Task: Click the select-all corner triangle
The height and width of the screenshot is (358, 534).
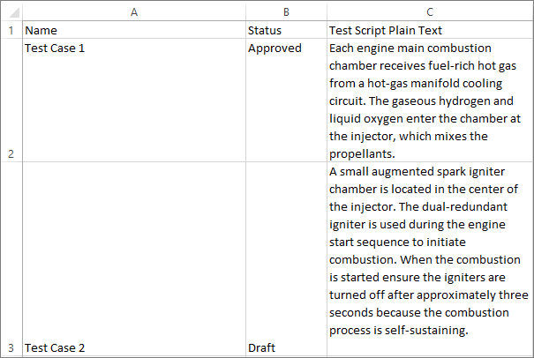Action: click(x=11, y=11)
